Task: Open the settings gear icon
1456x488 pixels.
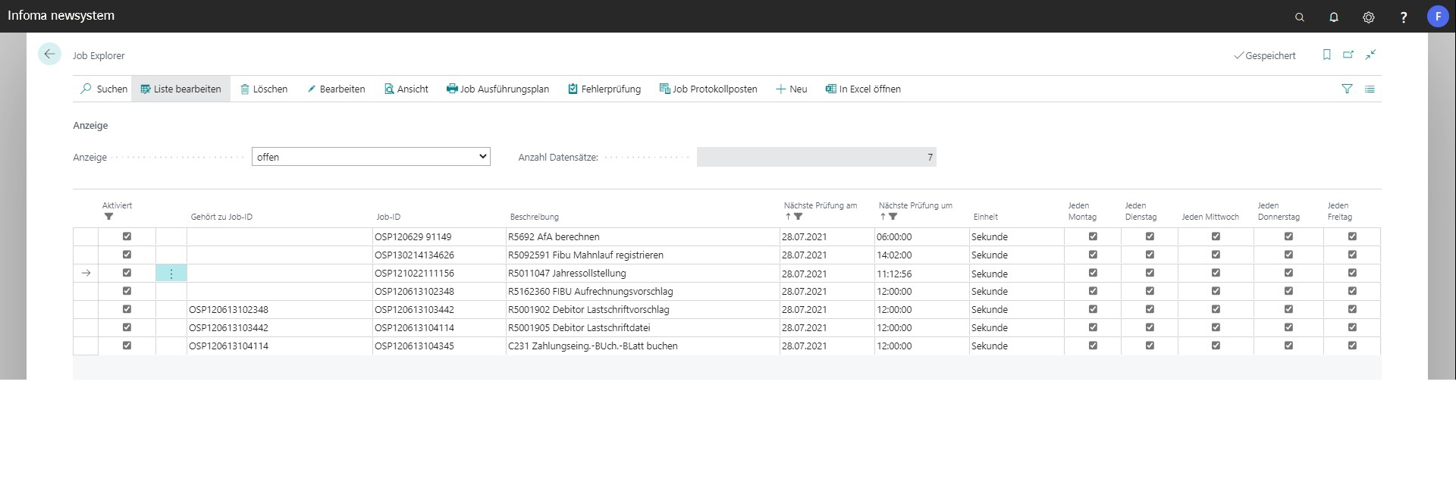Action: pos(1369,17)
